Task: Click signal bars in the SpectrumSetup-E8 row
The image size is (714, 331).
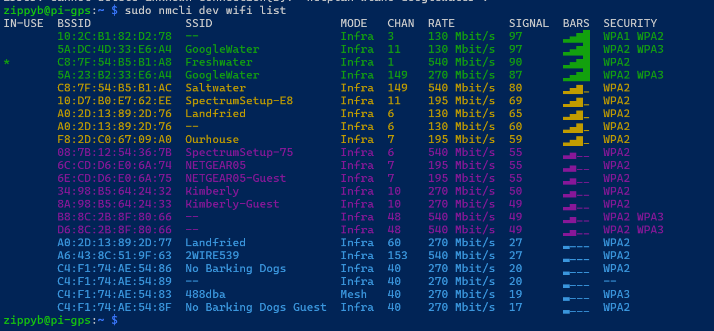Action: [576, 101]
